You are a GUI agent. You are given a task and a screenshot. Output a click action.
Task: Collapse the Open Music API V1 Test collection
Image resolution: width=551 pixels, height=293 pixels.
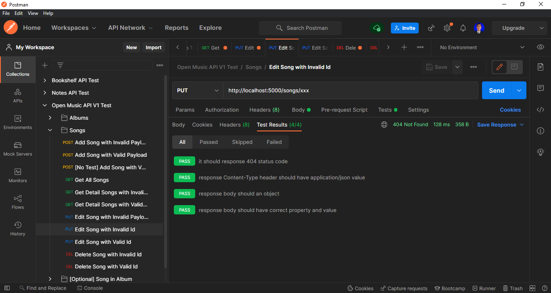(x=45, y=105)
